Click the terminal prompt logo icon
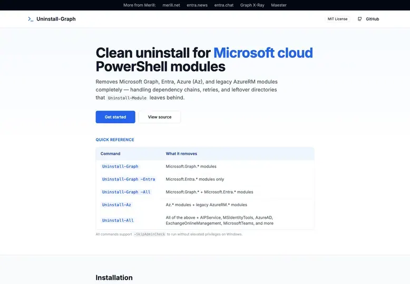The width and height of the screenshot is (410, 284). coord(31,19)
